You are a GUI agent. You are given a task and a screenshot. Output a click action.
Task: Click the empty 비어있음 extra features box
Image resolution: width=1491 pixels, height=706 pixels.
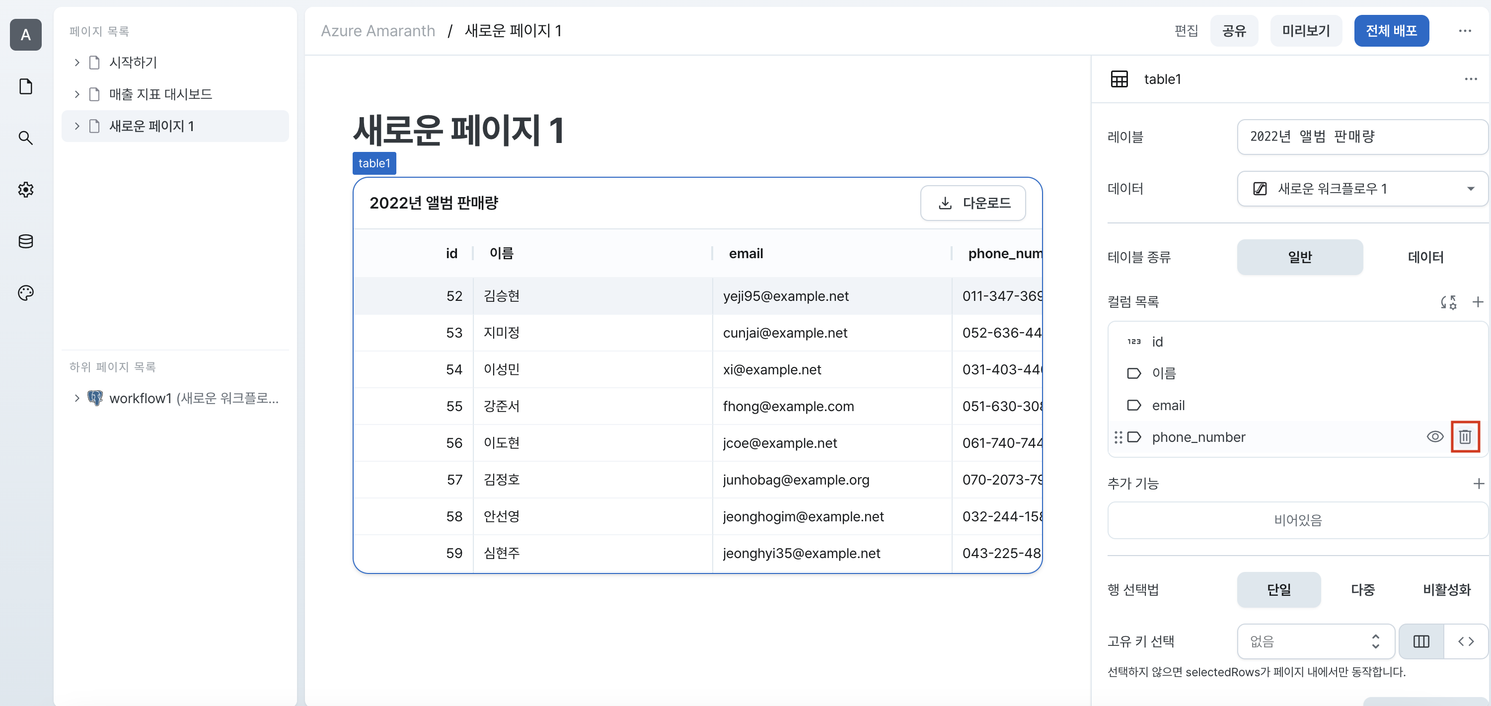tap(1298, 520)
